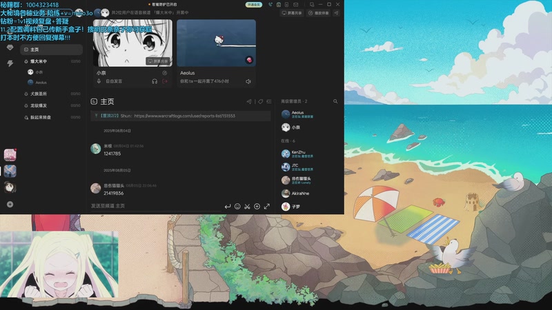Click the 播放伴奏 button in the top bar
Screen dimensions: 552x310
click(318, 12)
